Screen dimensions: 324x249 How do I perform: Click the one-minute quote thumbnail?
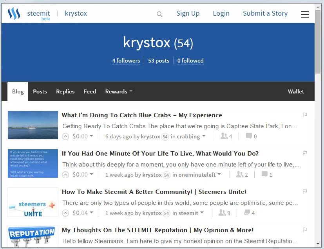point(33,163)
